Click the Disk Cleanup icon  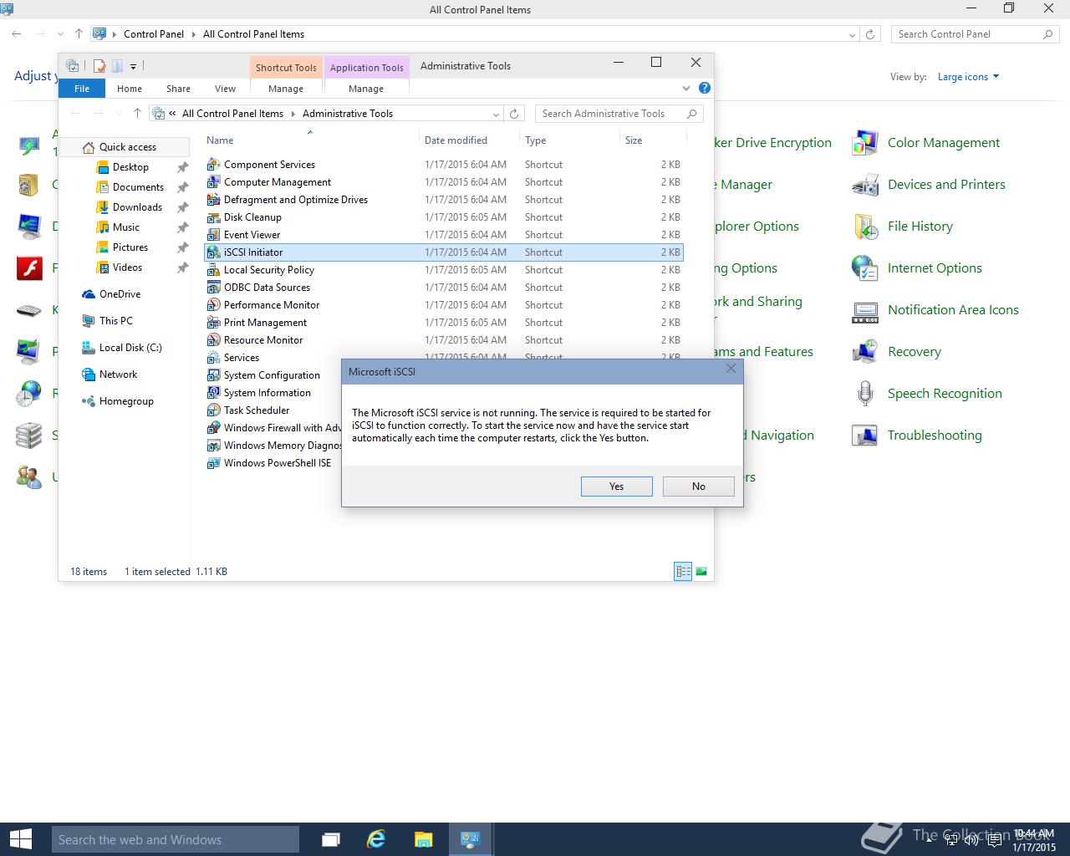tap(213, 217)
